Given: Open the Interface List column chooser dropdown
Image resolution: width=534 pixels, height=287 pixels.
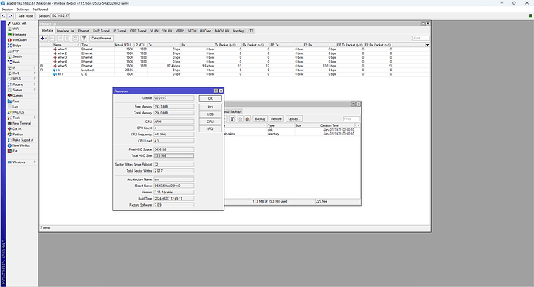Looking at the screenshot, I should [x=427, y=45].
